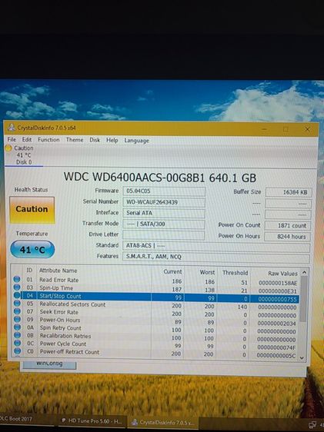Click the blue status icon for Reallocated Sectors Count

(x=17, y=304)
